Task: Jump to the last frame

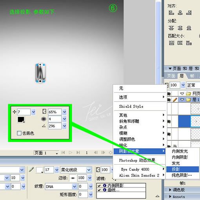Action: [78, 153]
